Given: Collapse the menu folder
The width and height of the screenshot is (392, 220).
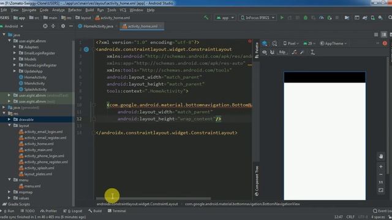Looking at the screenshot, I should click(9, 180).
